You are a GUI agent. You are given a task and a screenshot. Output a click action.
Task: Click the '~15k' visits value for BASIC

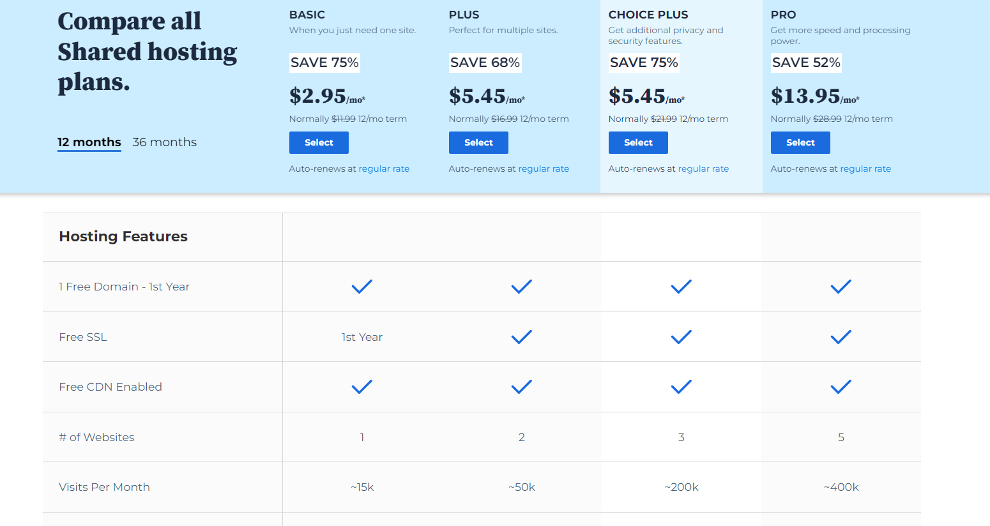[x=362, y=487]
